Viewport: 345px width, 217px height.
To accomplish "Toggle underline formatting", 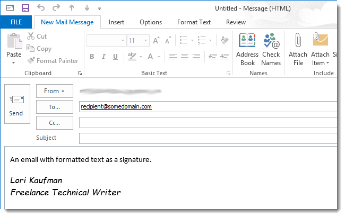I will point(115,57).
